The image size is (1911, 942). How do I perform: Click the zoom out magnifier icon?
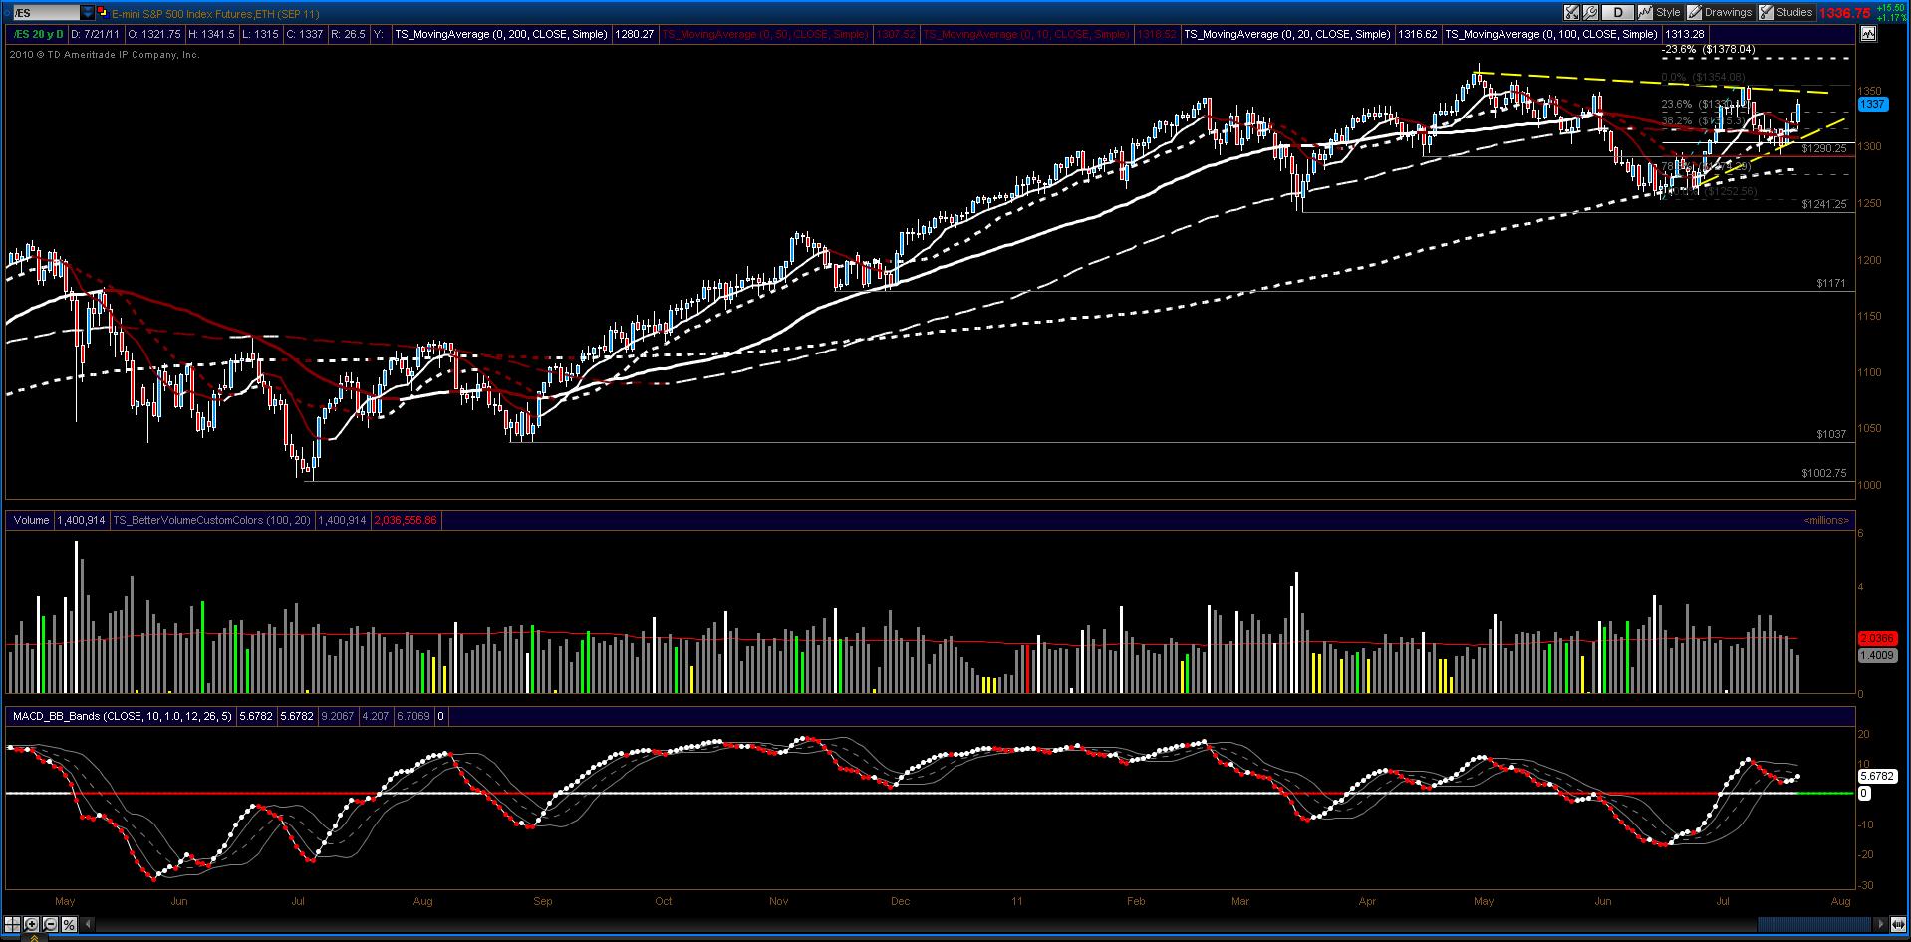pos(50,924)
